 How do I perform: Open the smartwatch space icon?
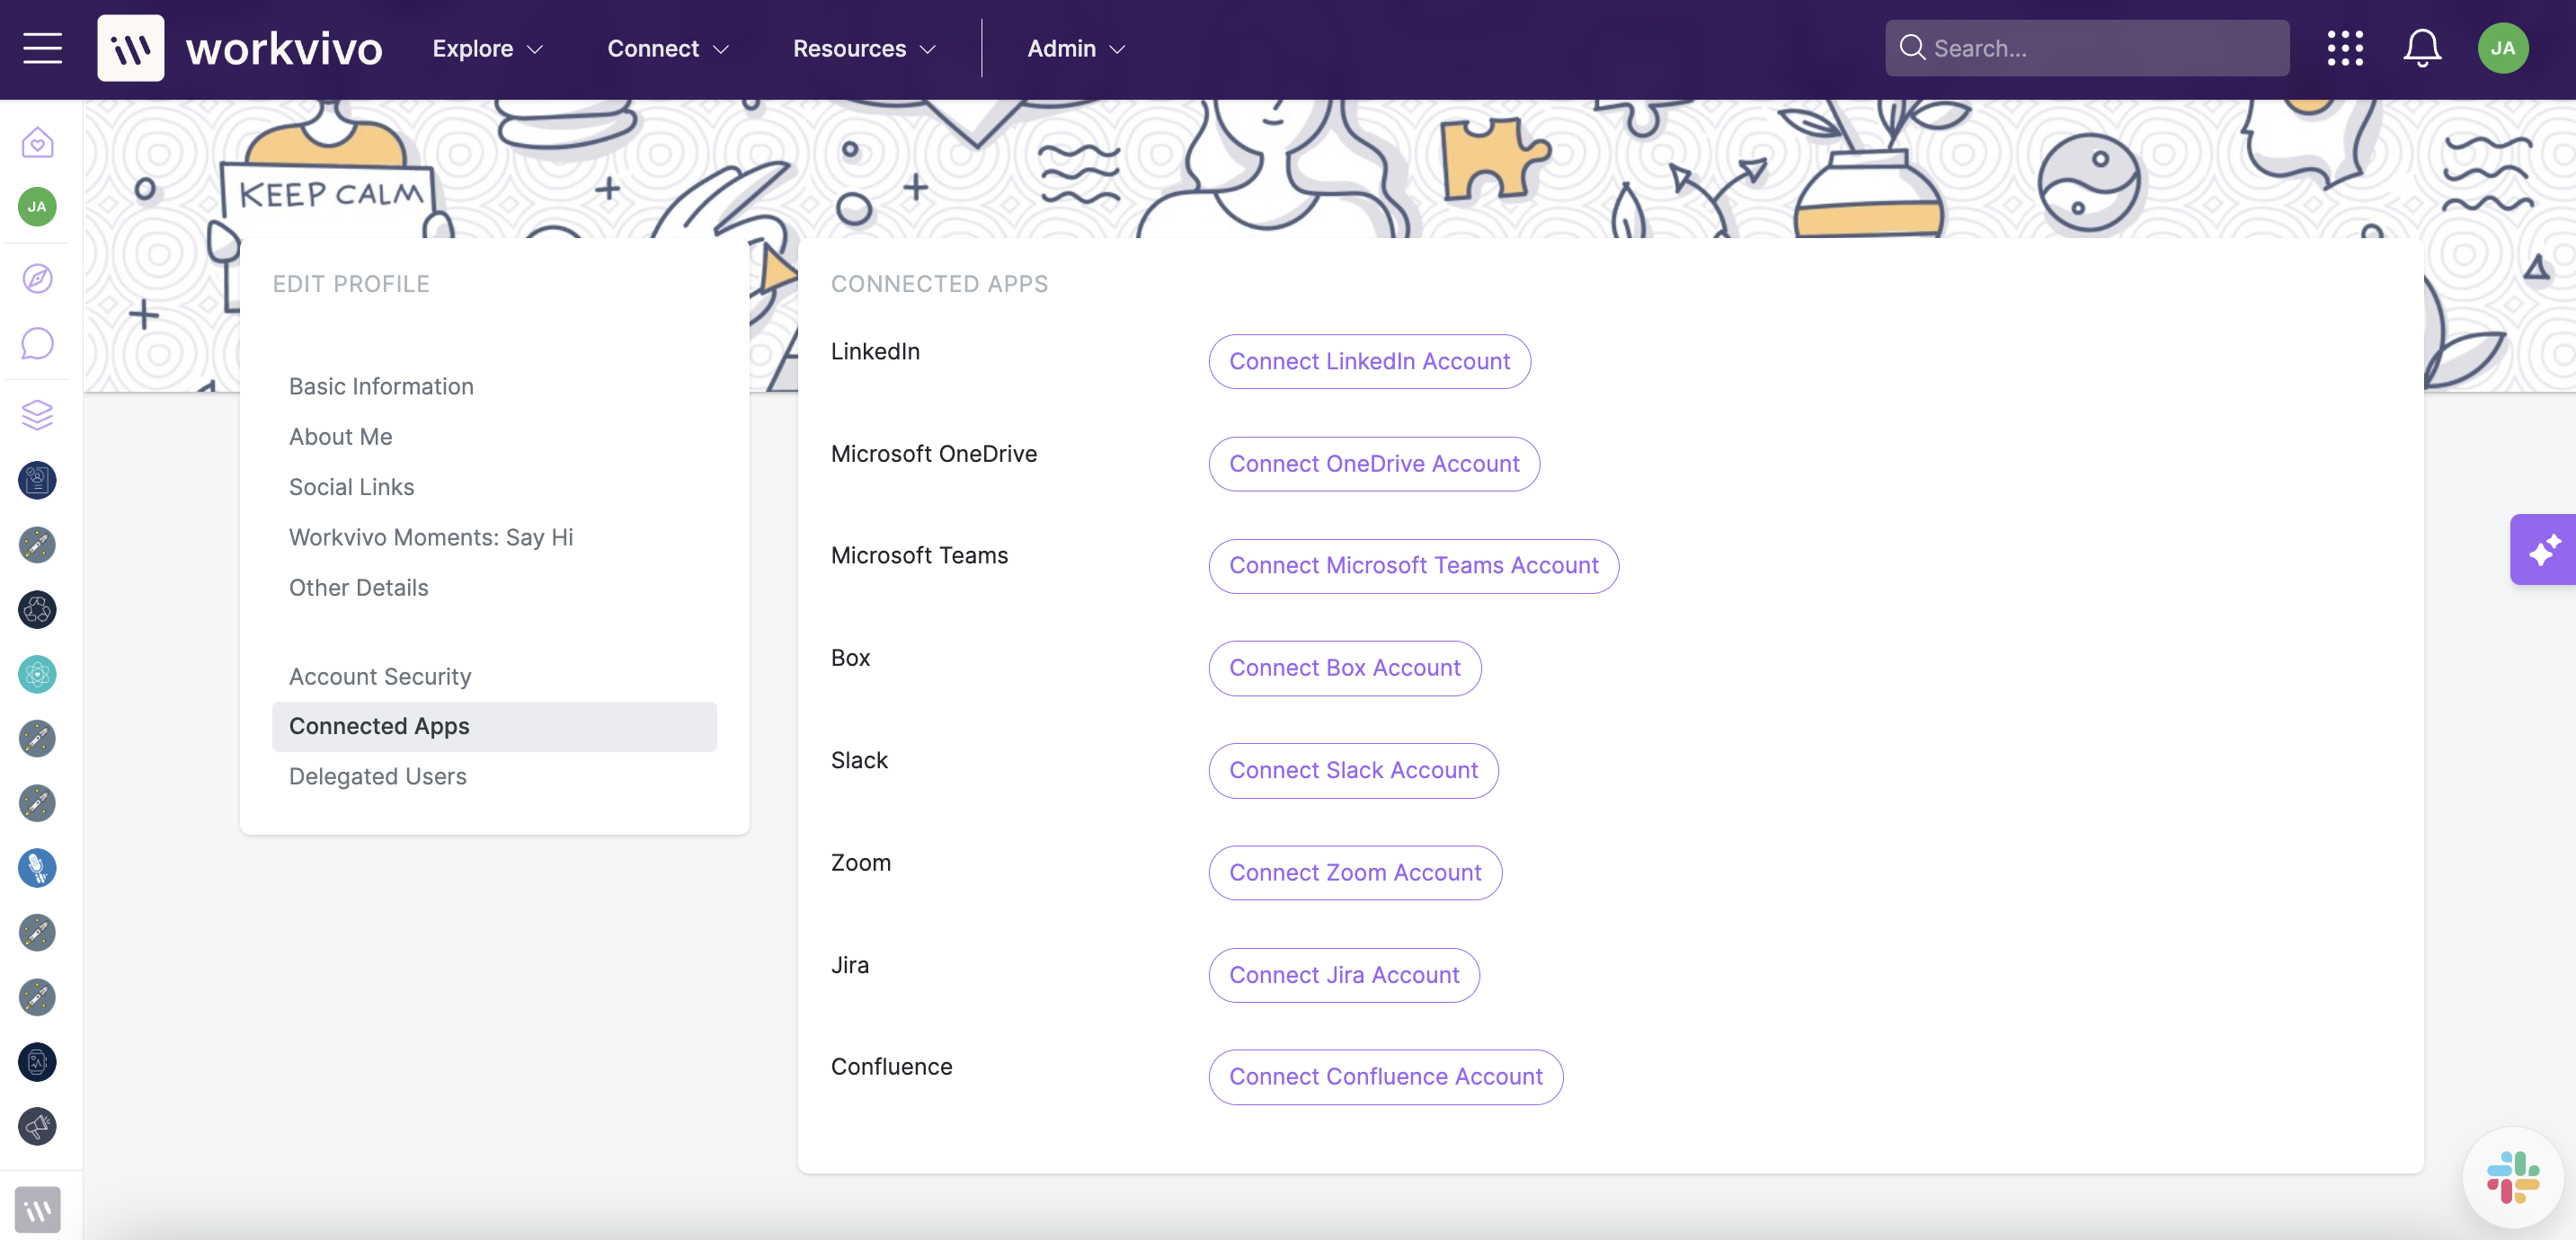coord(37,1062)
